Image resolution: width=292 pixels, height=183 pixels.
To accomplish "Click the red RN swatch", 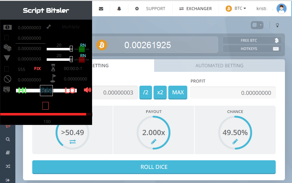I will point(82,60).
